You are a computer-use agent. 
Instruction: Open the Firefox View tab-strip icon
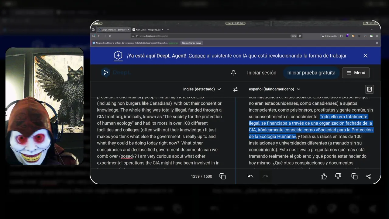click(93, 30)
